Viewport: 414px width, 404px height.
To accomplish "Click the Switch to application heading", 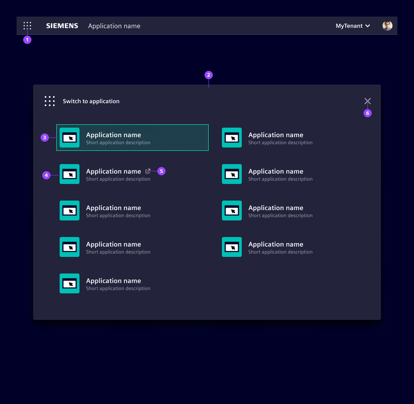I will pyautogui.click(x=91, y=101).
